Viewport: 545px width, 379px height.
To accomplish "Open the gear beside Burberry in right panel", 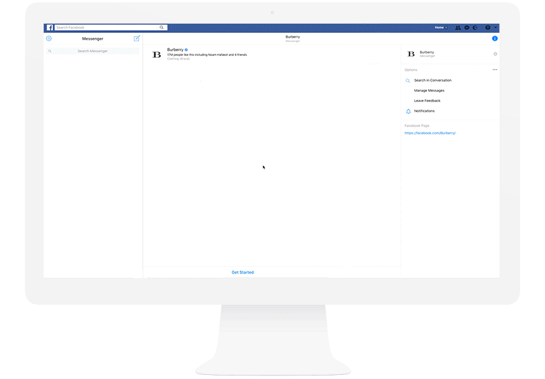I will pos(495,54).
